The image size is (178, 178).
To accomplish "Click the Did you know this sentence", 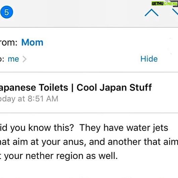I will (x=37, y=128).
